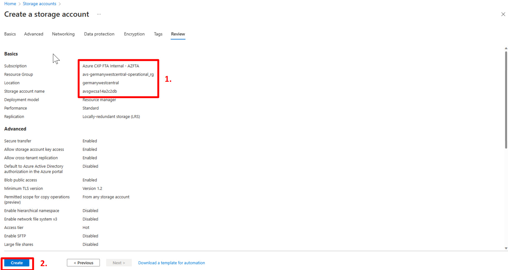Click the Subscription value Azure CXP FTA Internal
This screenshot has height=270, width=508.
[x=111, y=66]
